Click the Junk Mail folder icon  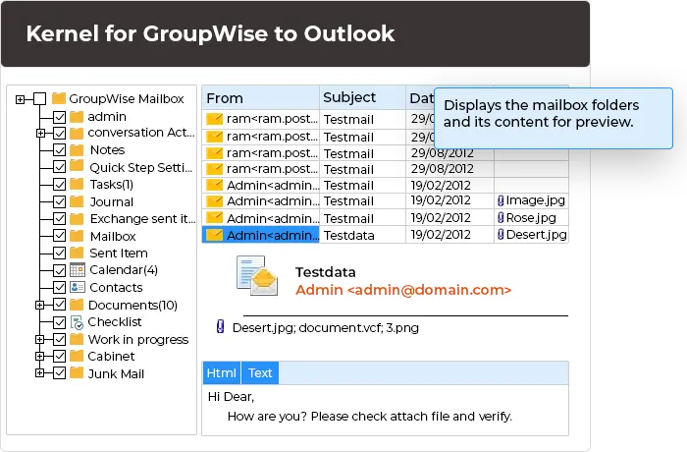[77, 373]
